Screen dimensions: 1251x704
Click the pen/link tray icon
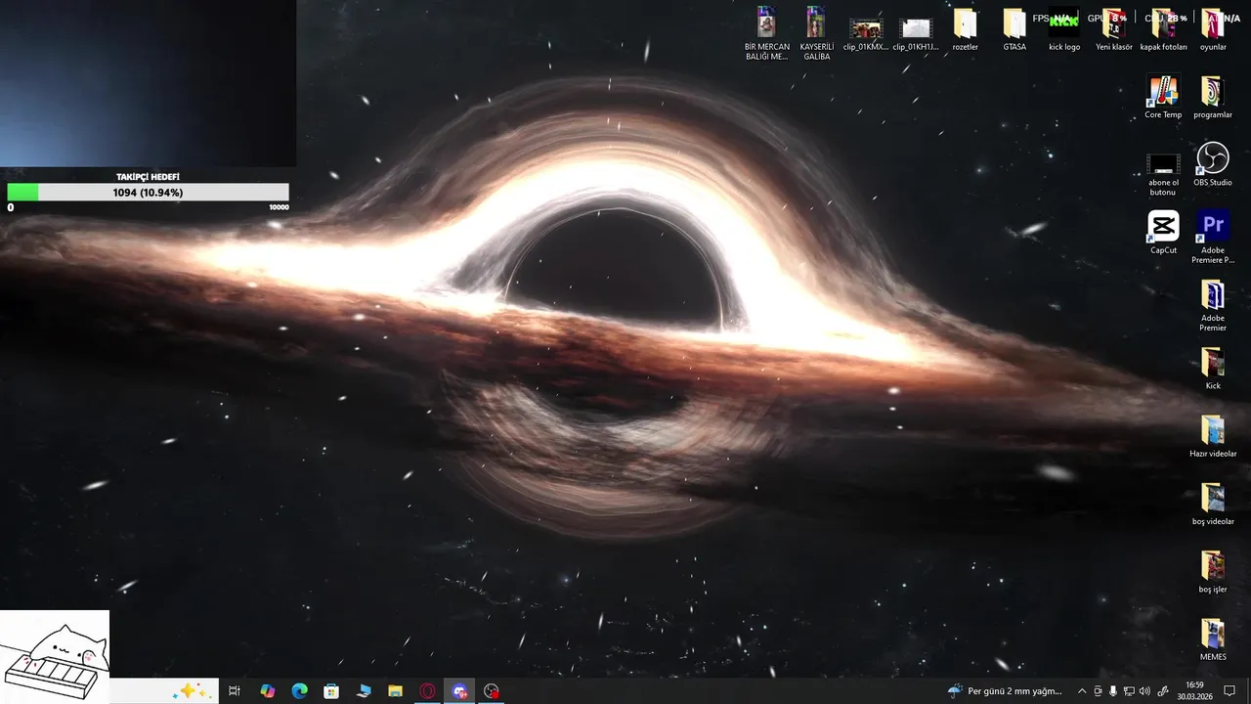[x=1163, y=691]
